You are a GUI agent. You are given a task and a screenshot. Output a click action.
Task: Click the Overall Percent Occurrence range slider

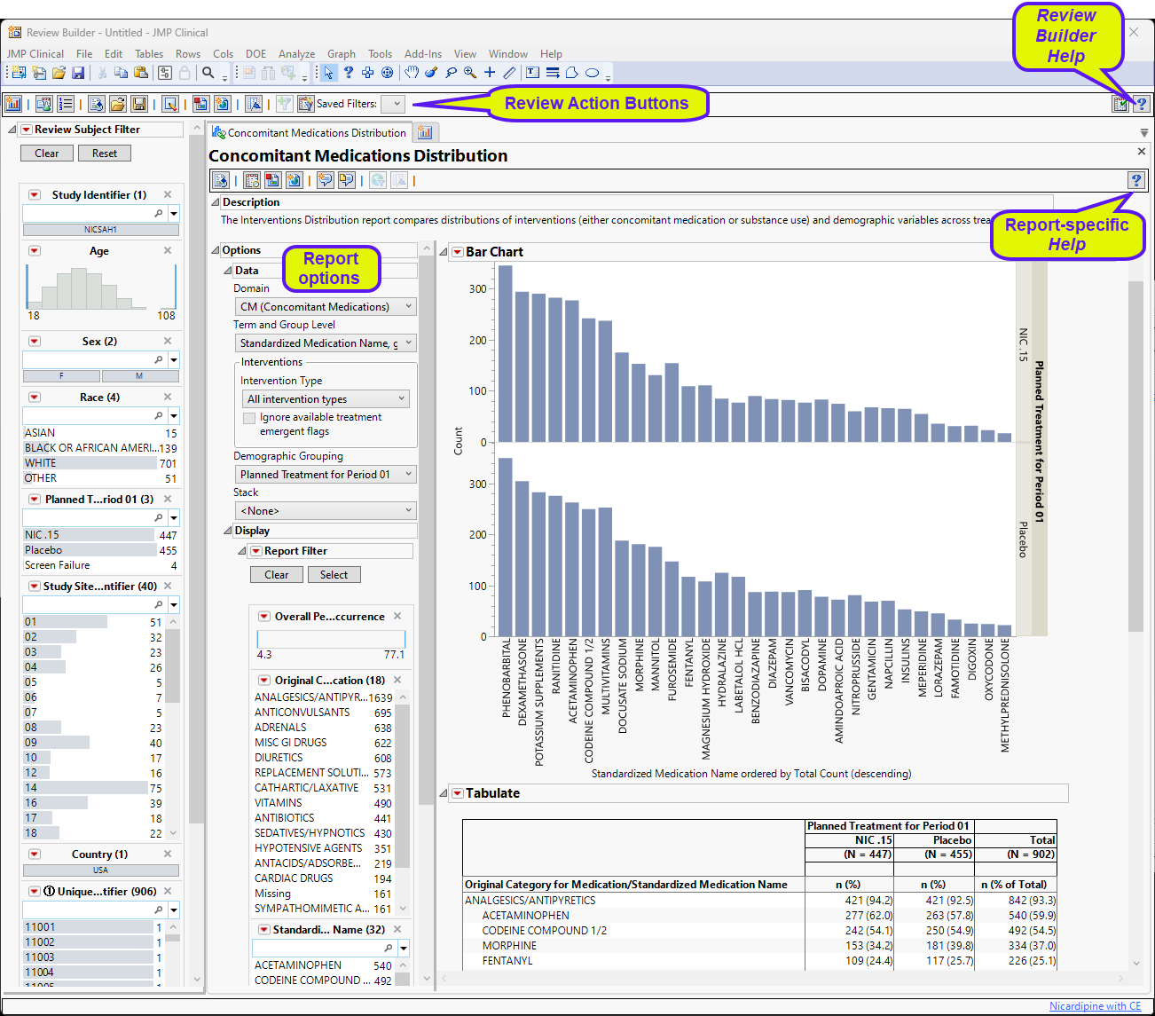point(330,639)
